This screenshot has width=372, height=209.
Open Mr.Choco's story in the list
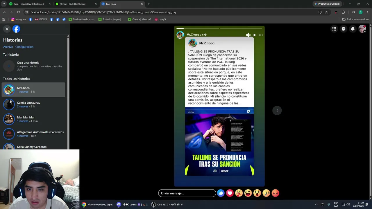[x=33, y=90]
